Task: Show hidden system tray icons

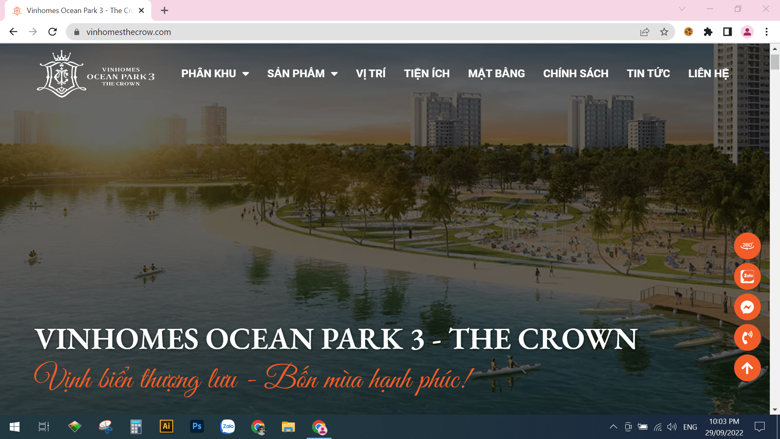Action: [x=613, y=427]
